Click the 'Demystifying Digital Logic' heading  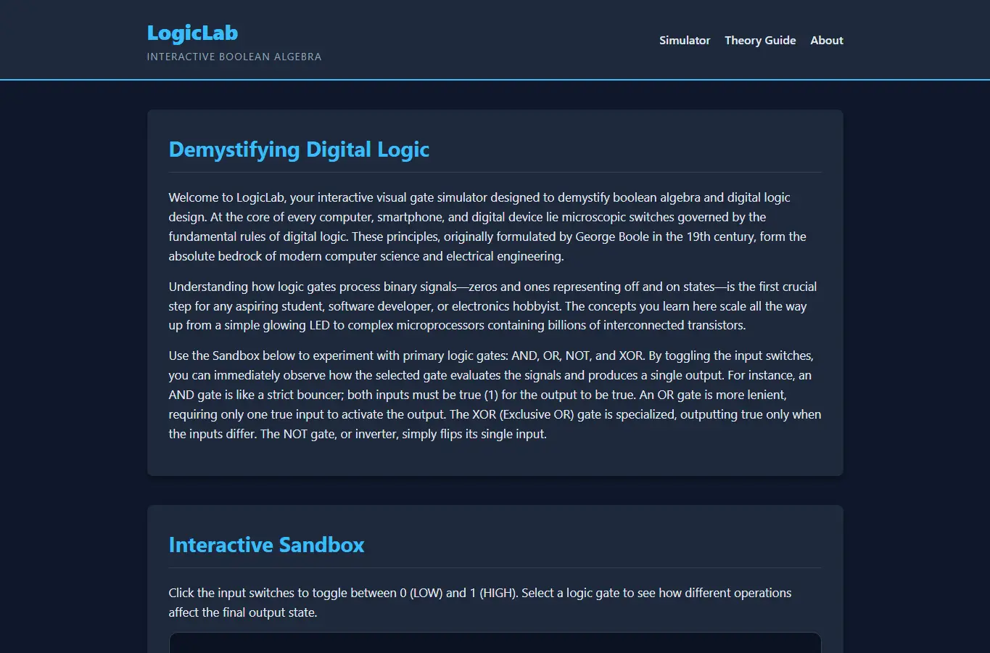point(299,149)
